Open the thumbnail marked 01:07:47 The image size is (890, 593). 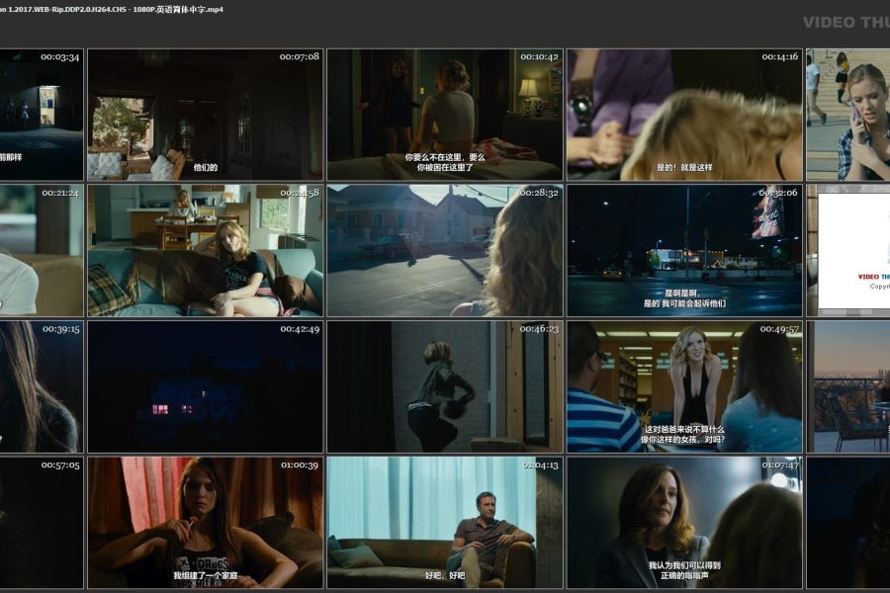point(684,522)
